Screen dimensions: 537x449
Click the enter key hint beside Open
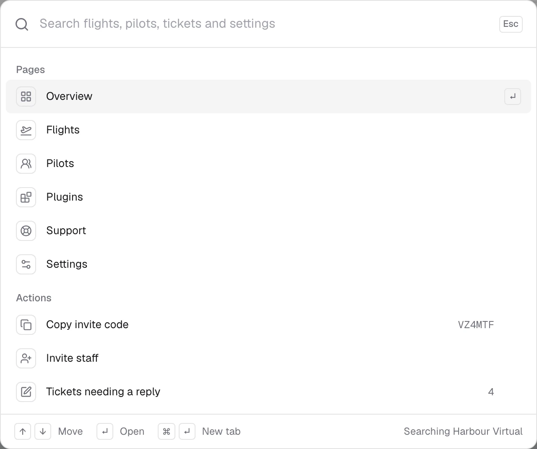click(105, 431)
